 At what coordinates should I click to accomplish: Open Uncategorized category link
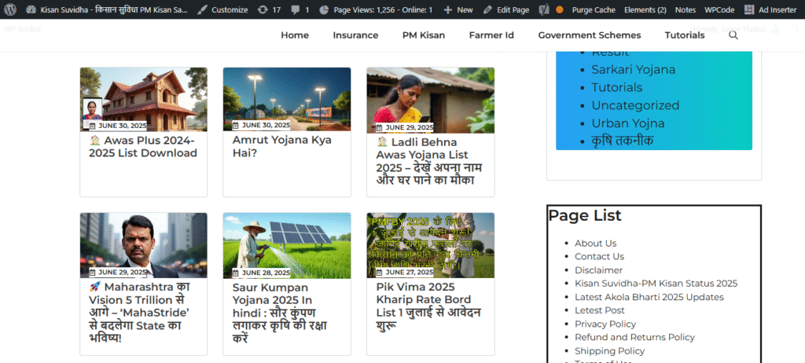(635, 105)
